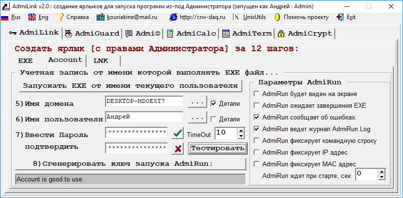Open the AdmiLink tab
The width and height of the screenshot is (403, 198).
pos(34,33)
